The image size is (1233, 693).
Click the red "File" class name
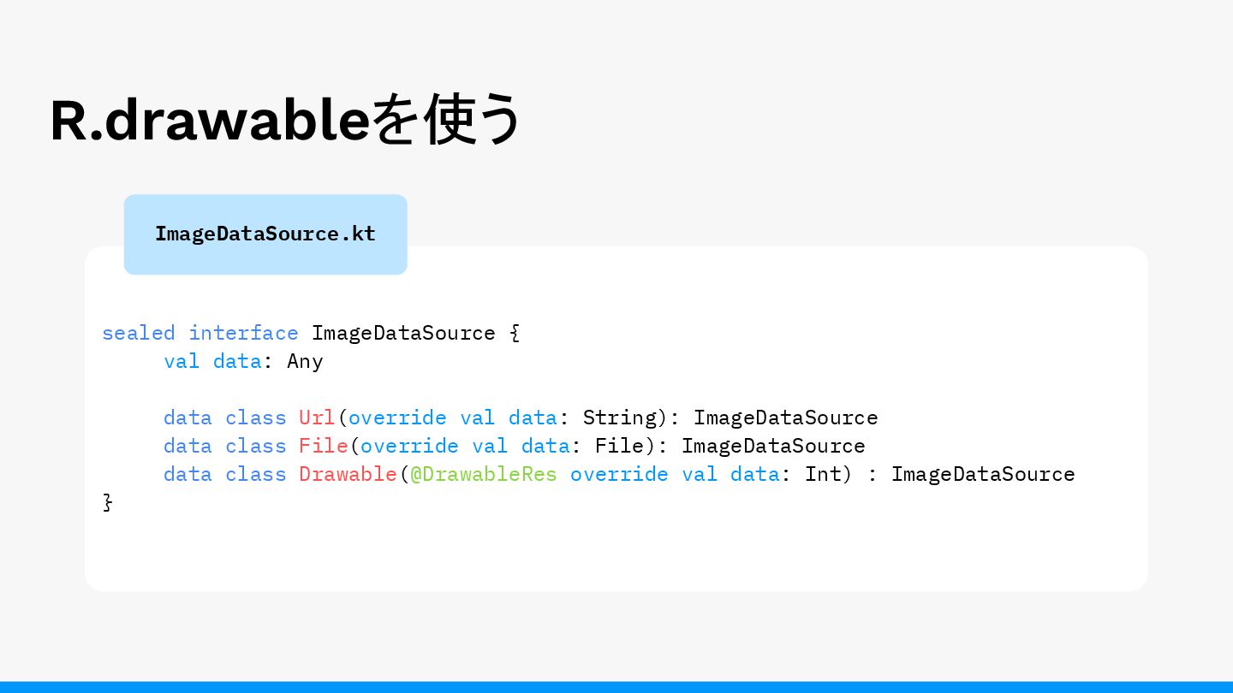[x=323, y=446]
